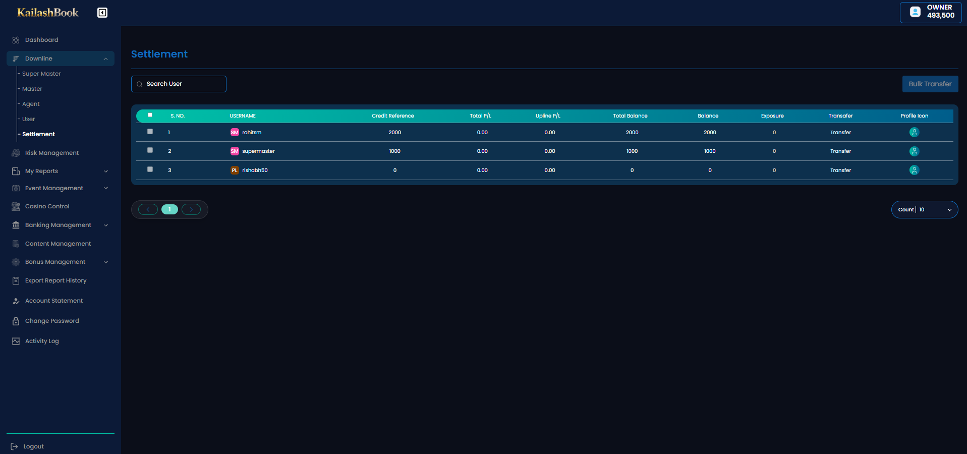Click the PL badge beside rishabh50
967x454 pixels.
pos(235,170)
